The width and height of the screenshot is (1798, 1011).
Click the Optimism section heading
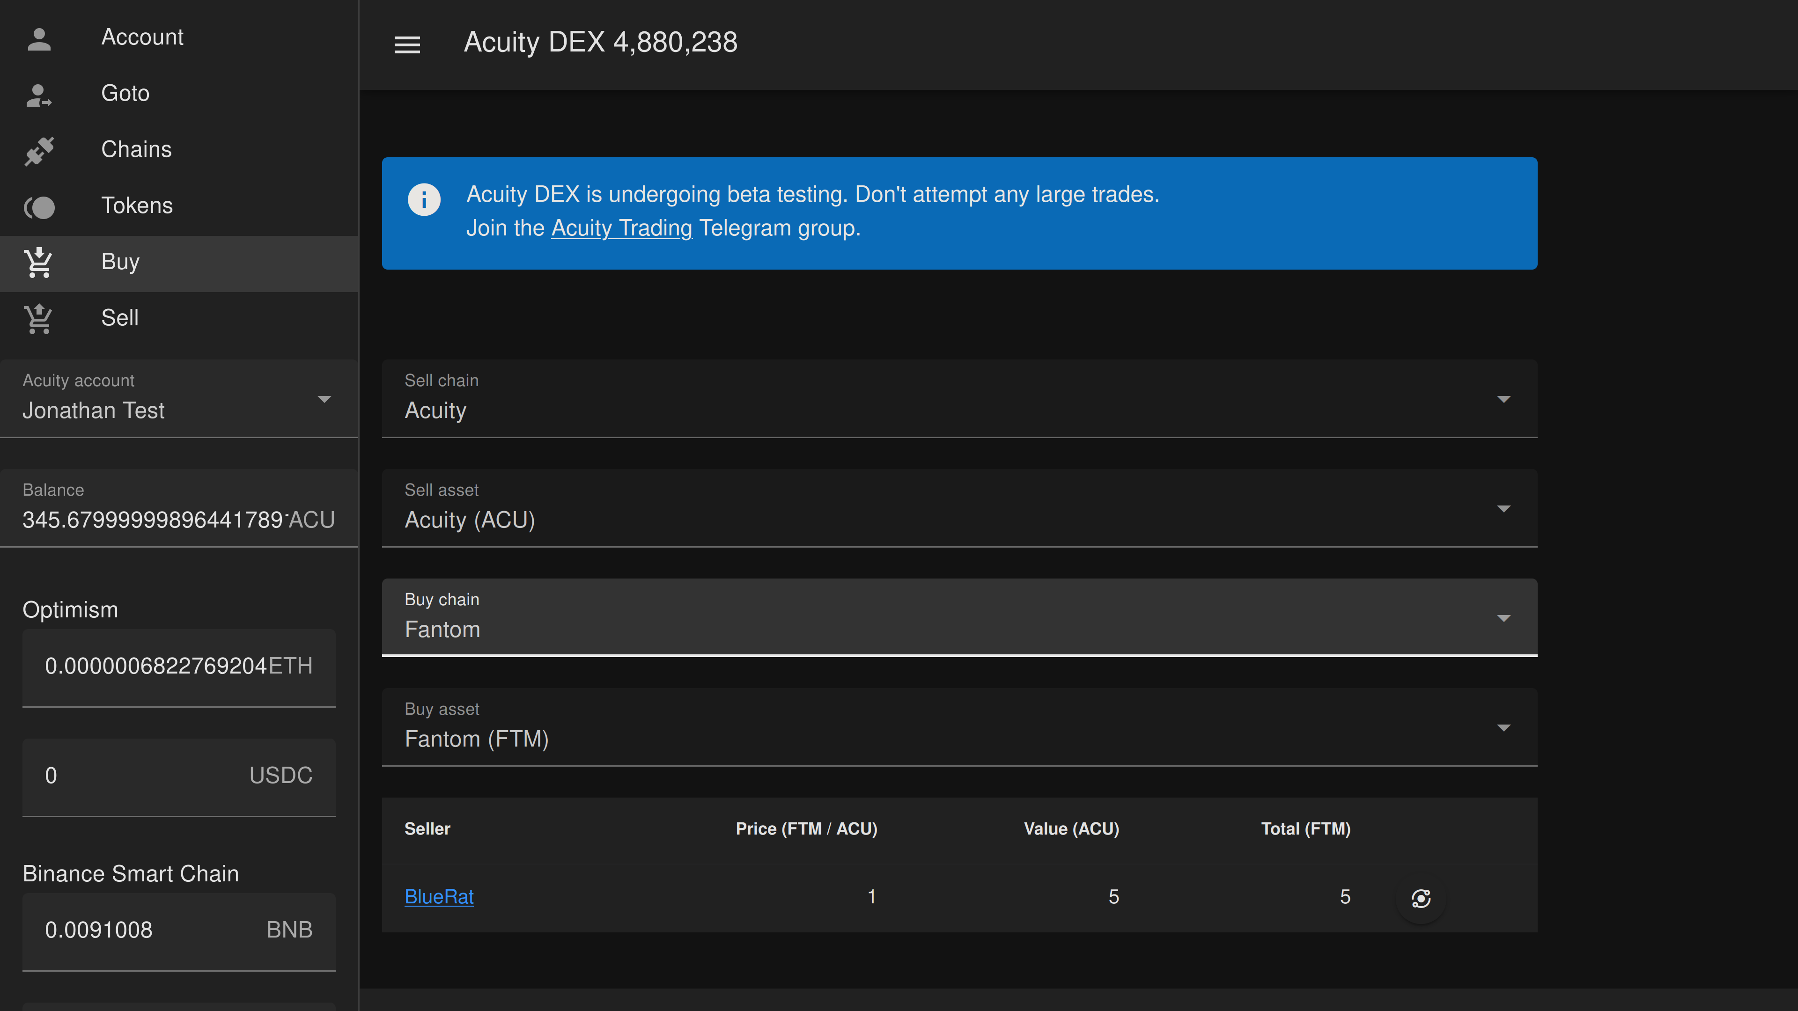coord(70,610)
